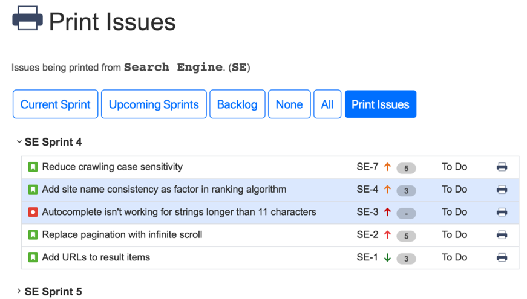
Task: Select the Current Sprint filter
Action: 55,104
